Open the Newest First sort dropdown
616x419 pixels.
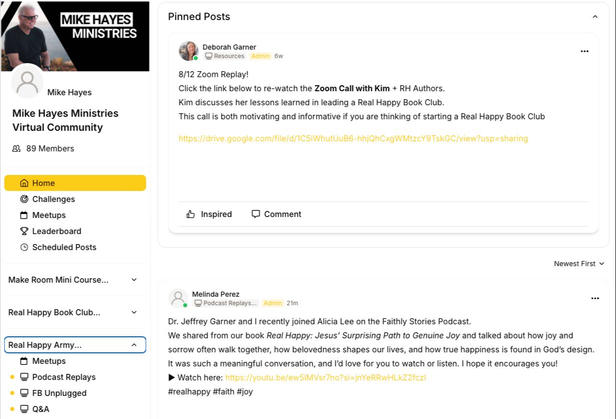(579, 264)
